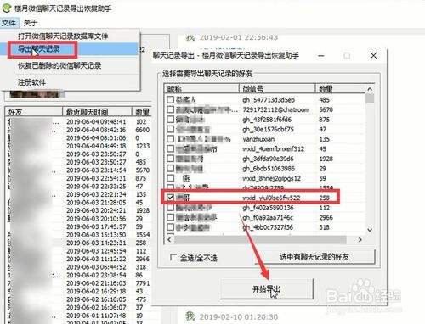425x324 pixels.
Task: Check the box for gh_6bdb51063986 row
Action: click(170, 168)
